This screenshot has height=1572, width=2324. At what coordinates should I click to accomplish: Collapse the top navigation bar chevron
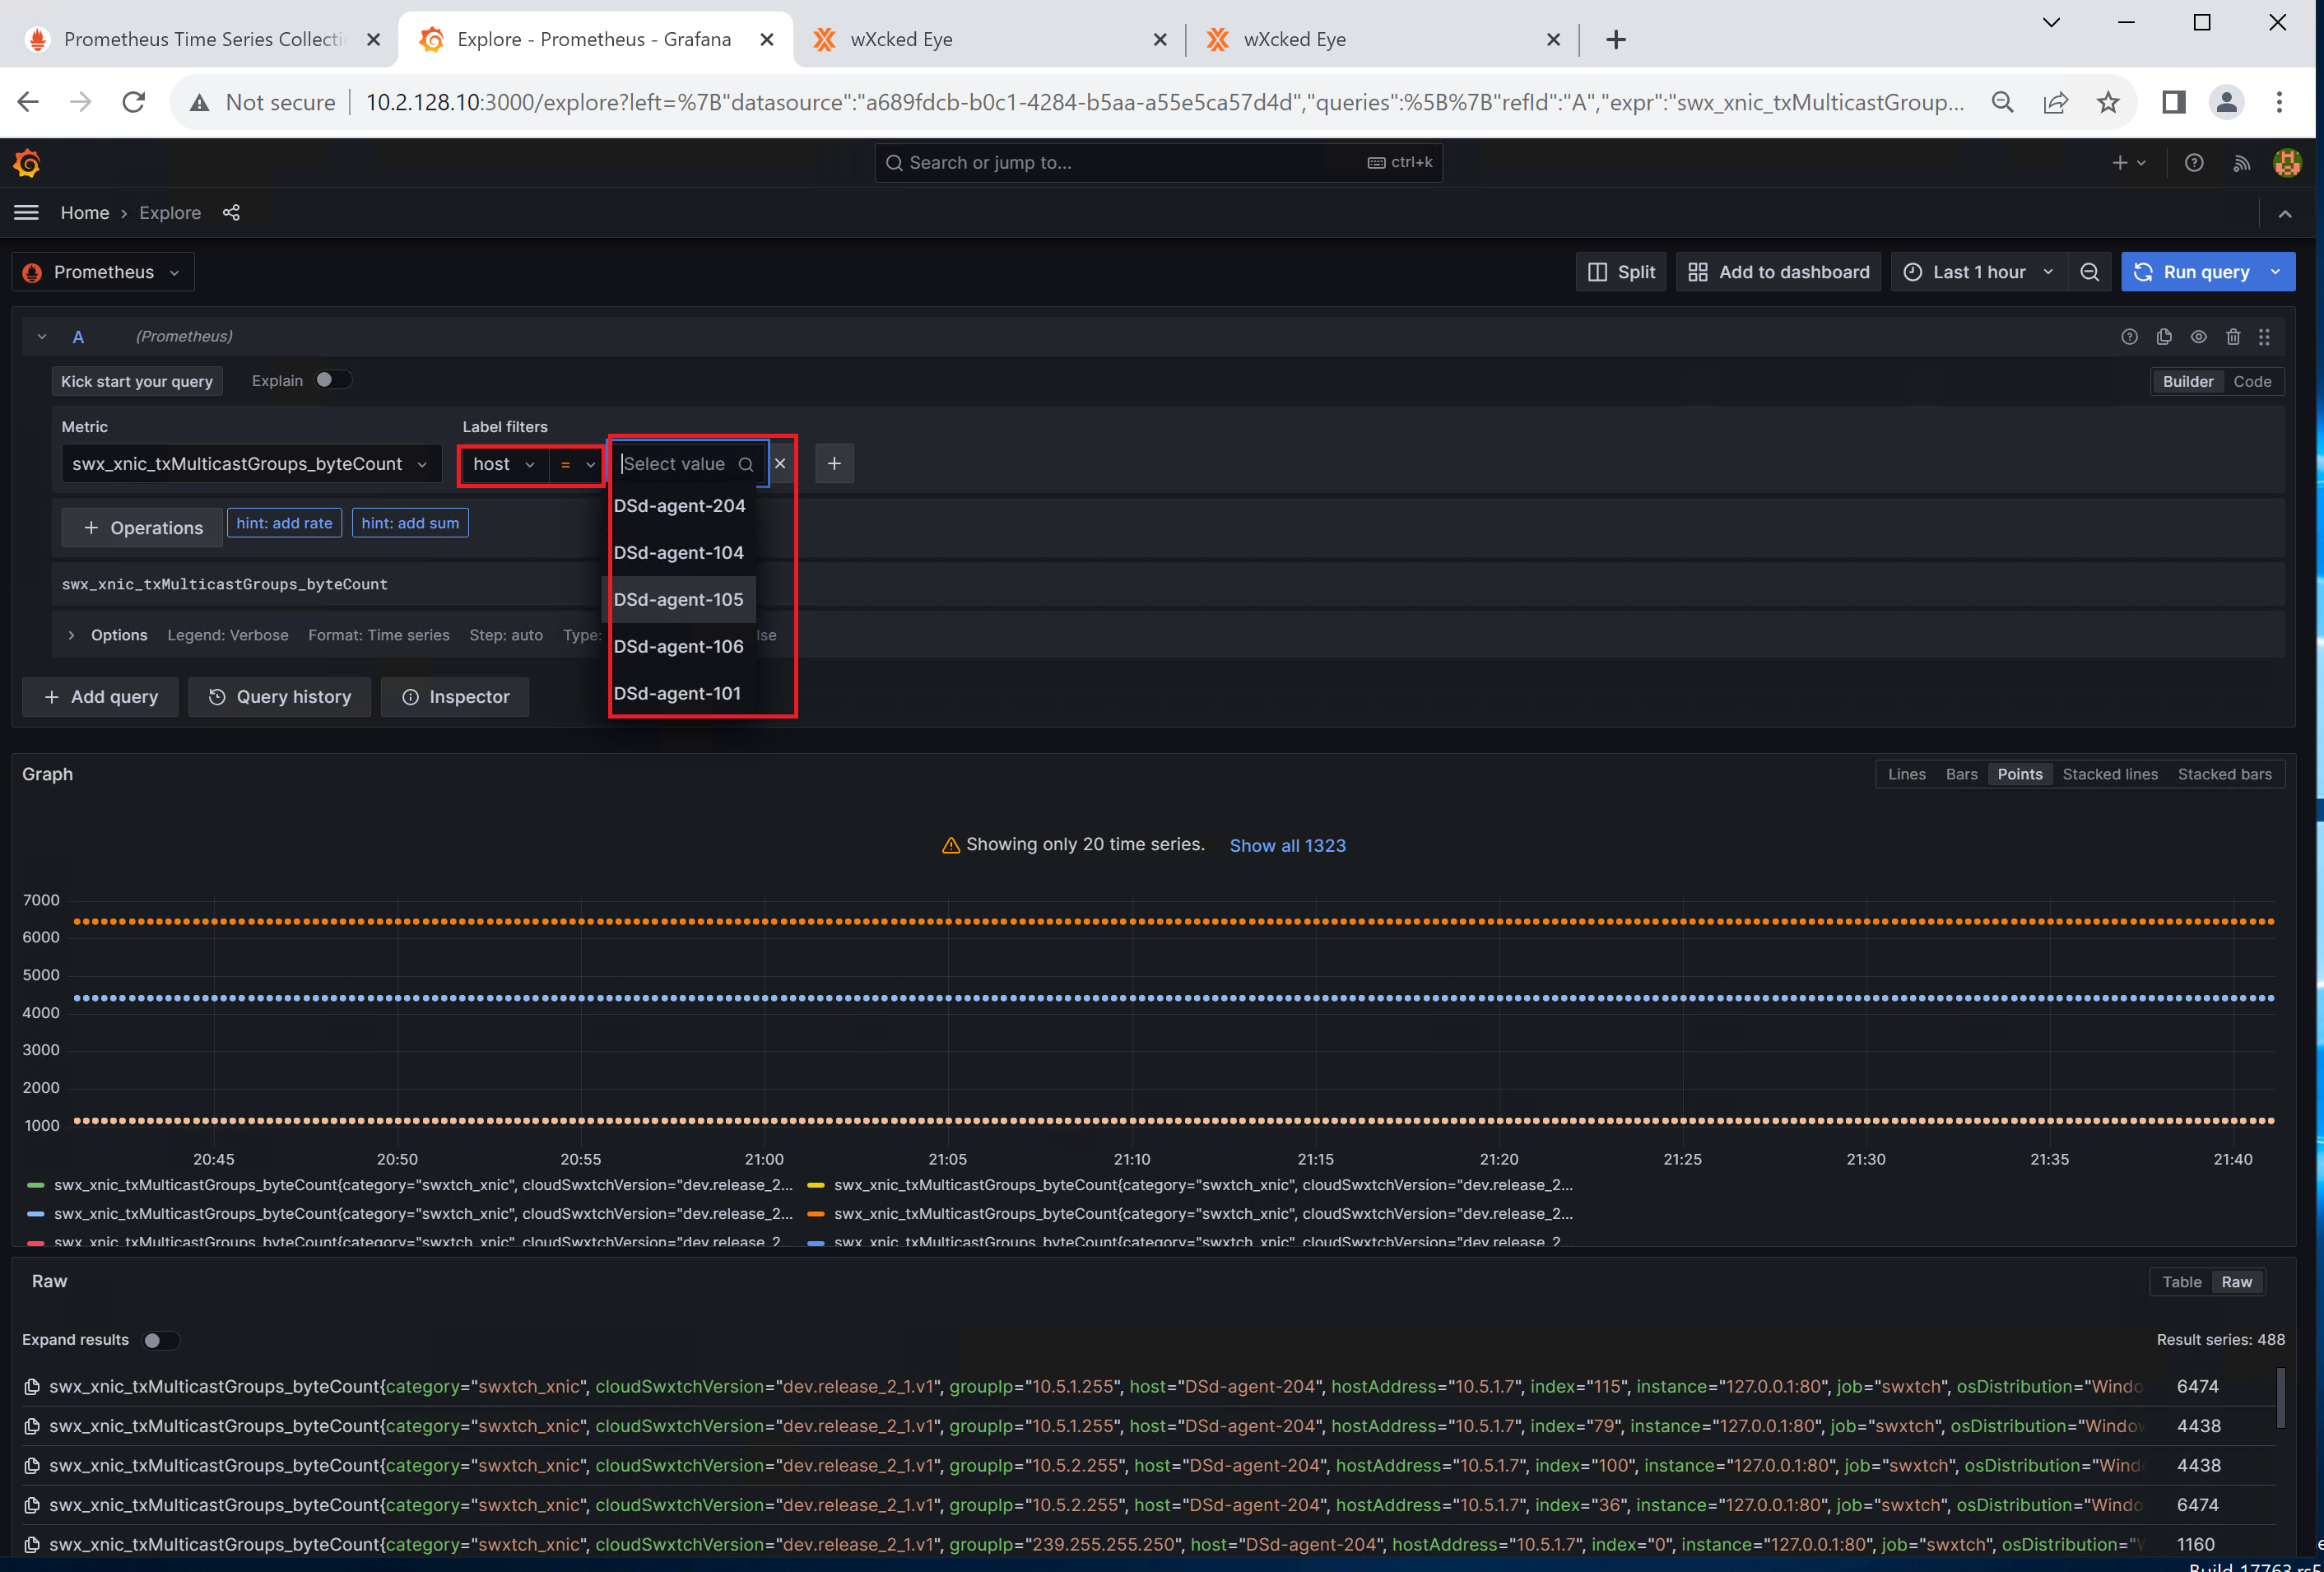[x=2285, y=213]
